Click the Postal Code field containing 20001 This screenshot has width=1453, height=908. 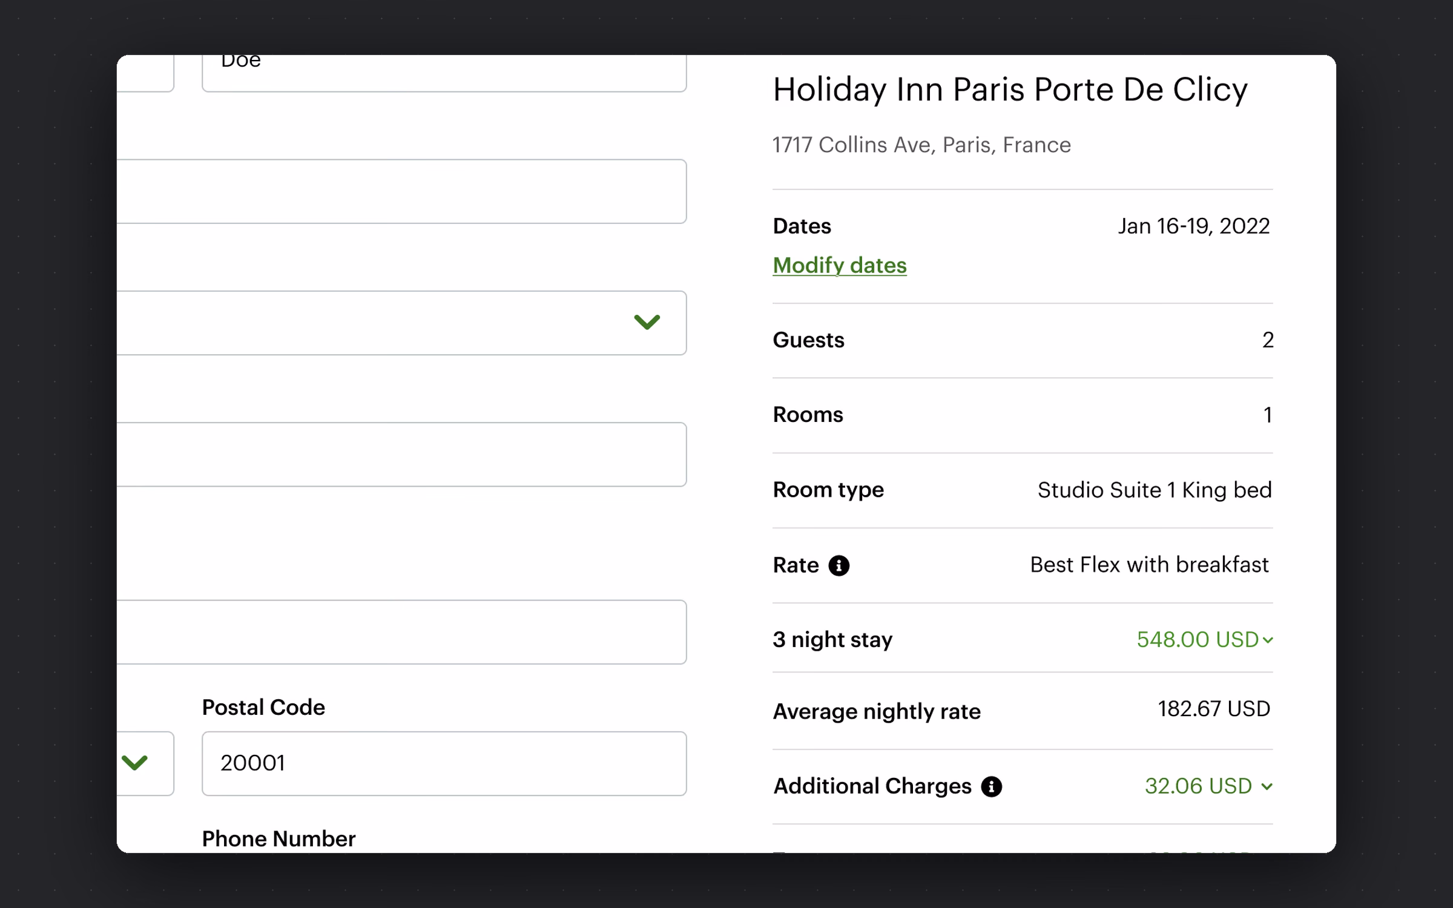(444, 763)
